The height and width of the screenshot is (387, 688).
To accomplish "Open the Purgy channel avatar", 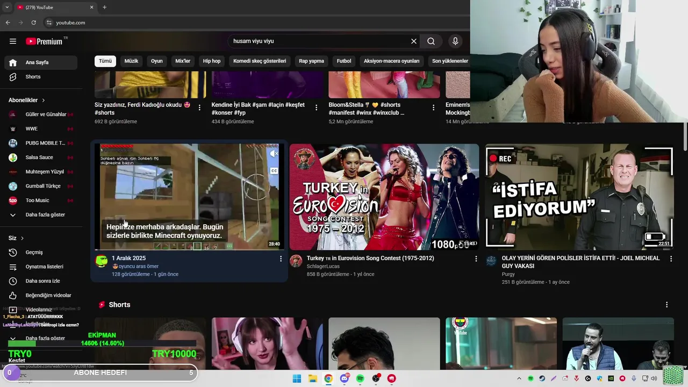I will click(491, 261).
